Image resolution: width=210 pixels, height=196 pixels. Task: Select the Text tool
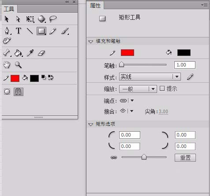coord(19,31)
